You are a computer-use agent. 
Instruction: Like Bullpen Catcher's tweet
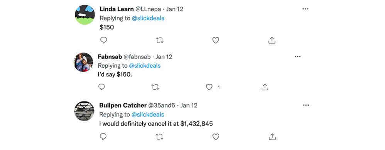(216, 137)
